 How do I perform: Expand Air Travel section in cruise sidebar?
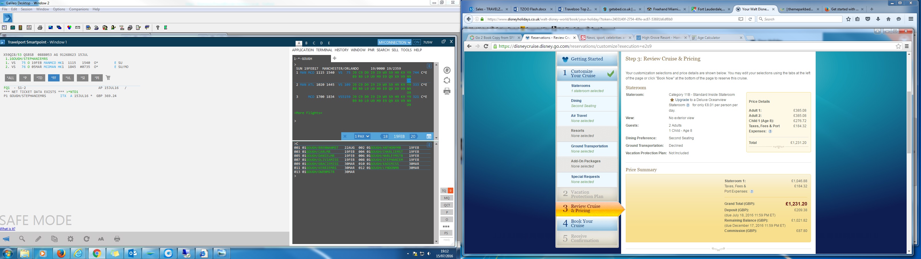tap(587, 118)
